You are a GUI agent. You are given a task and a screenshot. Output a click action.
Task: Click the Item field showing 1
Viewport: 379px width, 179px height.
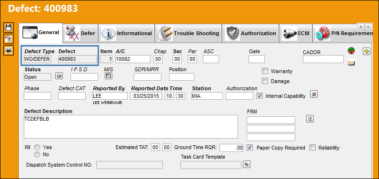pos(106,59)
